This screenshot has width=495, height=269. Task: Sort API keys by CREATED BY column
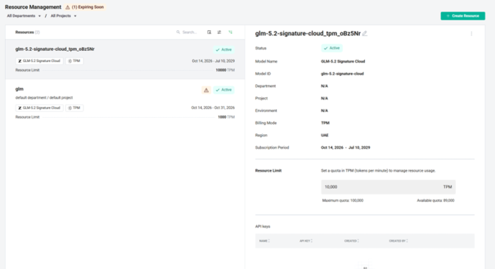click(398, 241)
